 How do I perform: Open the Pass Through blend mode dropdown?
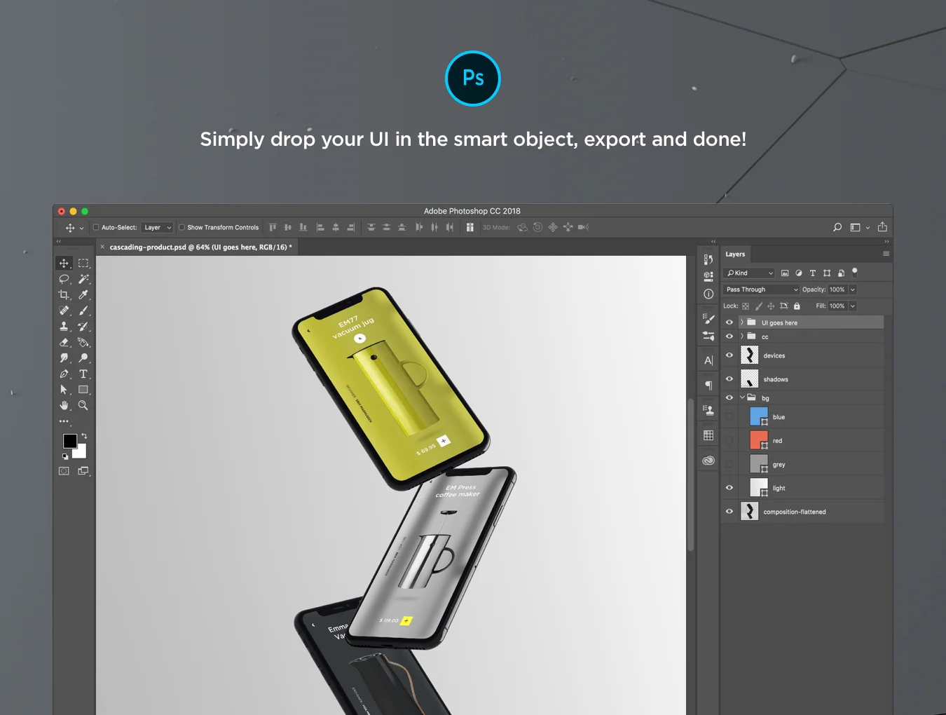(x=762, y=290)
